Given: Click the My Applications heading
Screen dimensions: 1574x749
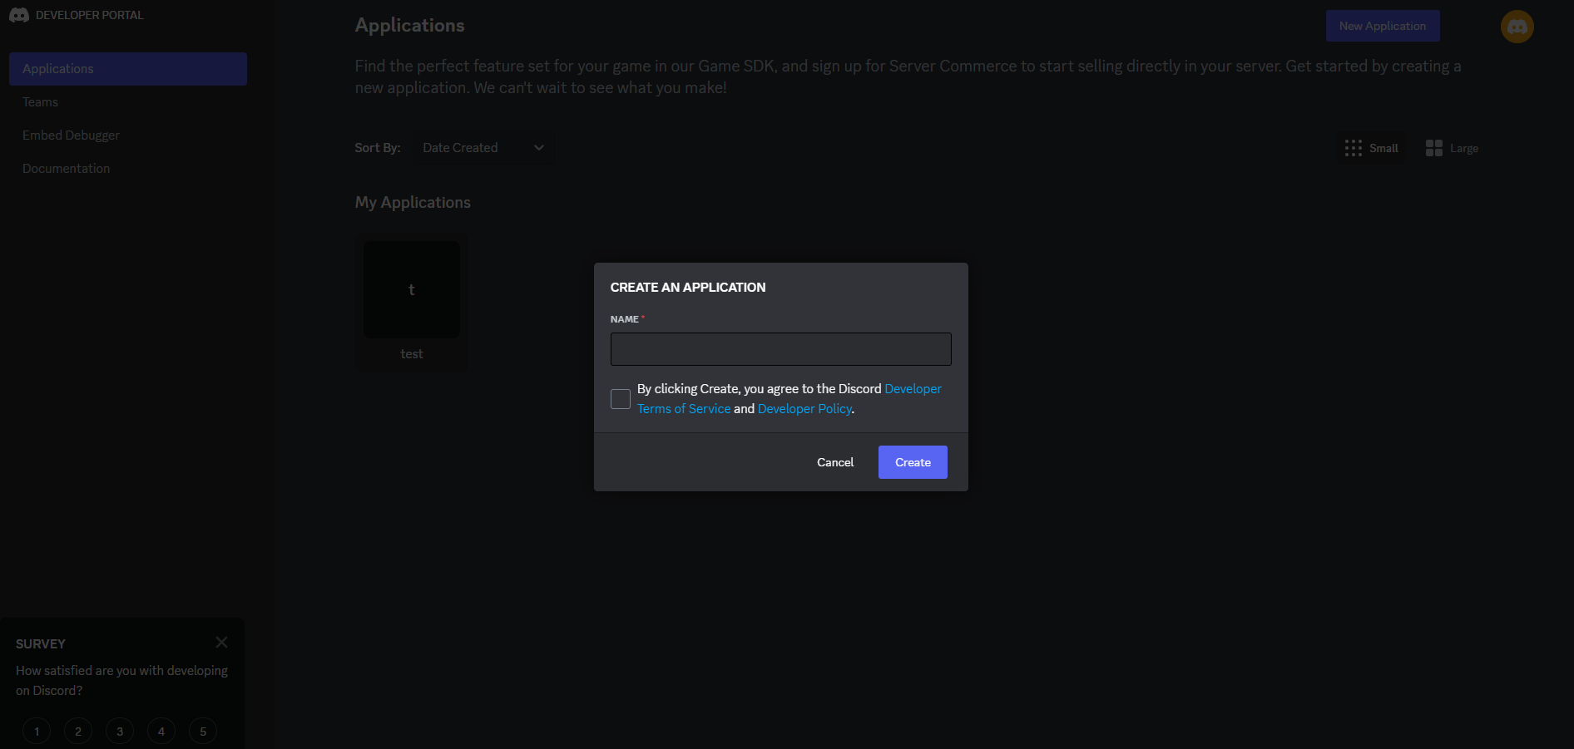Looking at the screenshot, I should coord(413,203).
